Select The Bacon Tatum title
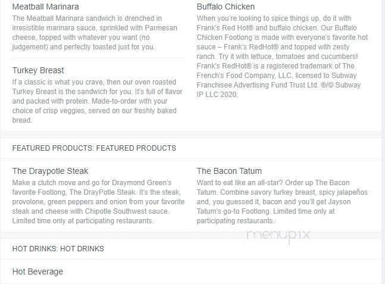385x284 pixels. point(229,171)
